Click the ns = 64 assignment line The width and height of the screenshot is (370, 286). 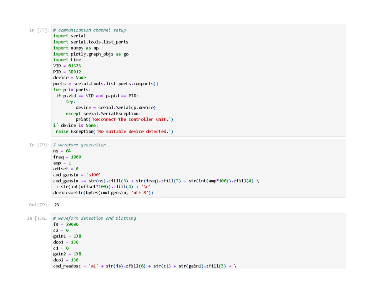tap(62, 151)
